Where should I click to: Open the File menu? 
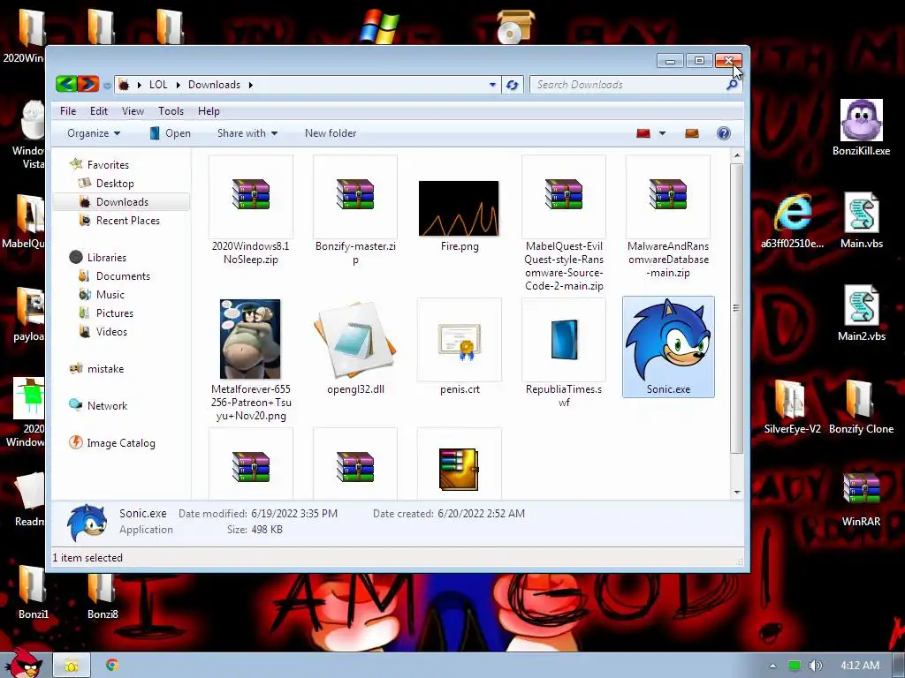[x=68, y=110]
